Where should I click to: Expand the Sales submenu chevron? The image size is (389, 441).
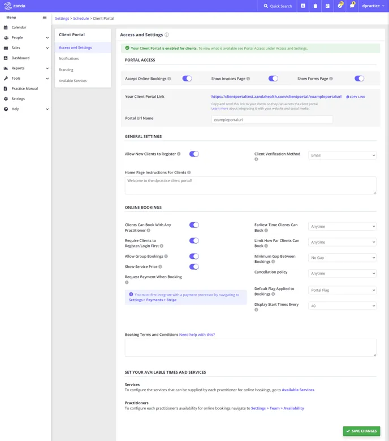click(x=47, y=48)
